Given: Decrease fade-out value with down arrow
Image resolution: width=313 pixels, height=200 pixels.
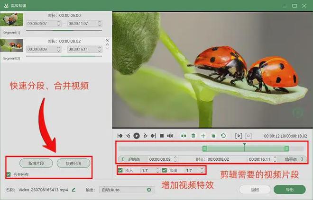Looking at the screenshot, I should 202,172.
